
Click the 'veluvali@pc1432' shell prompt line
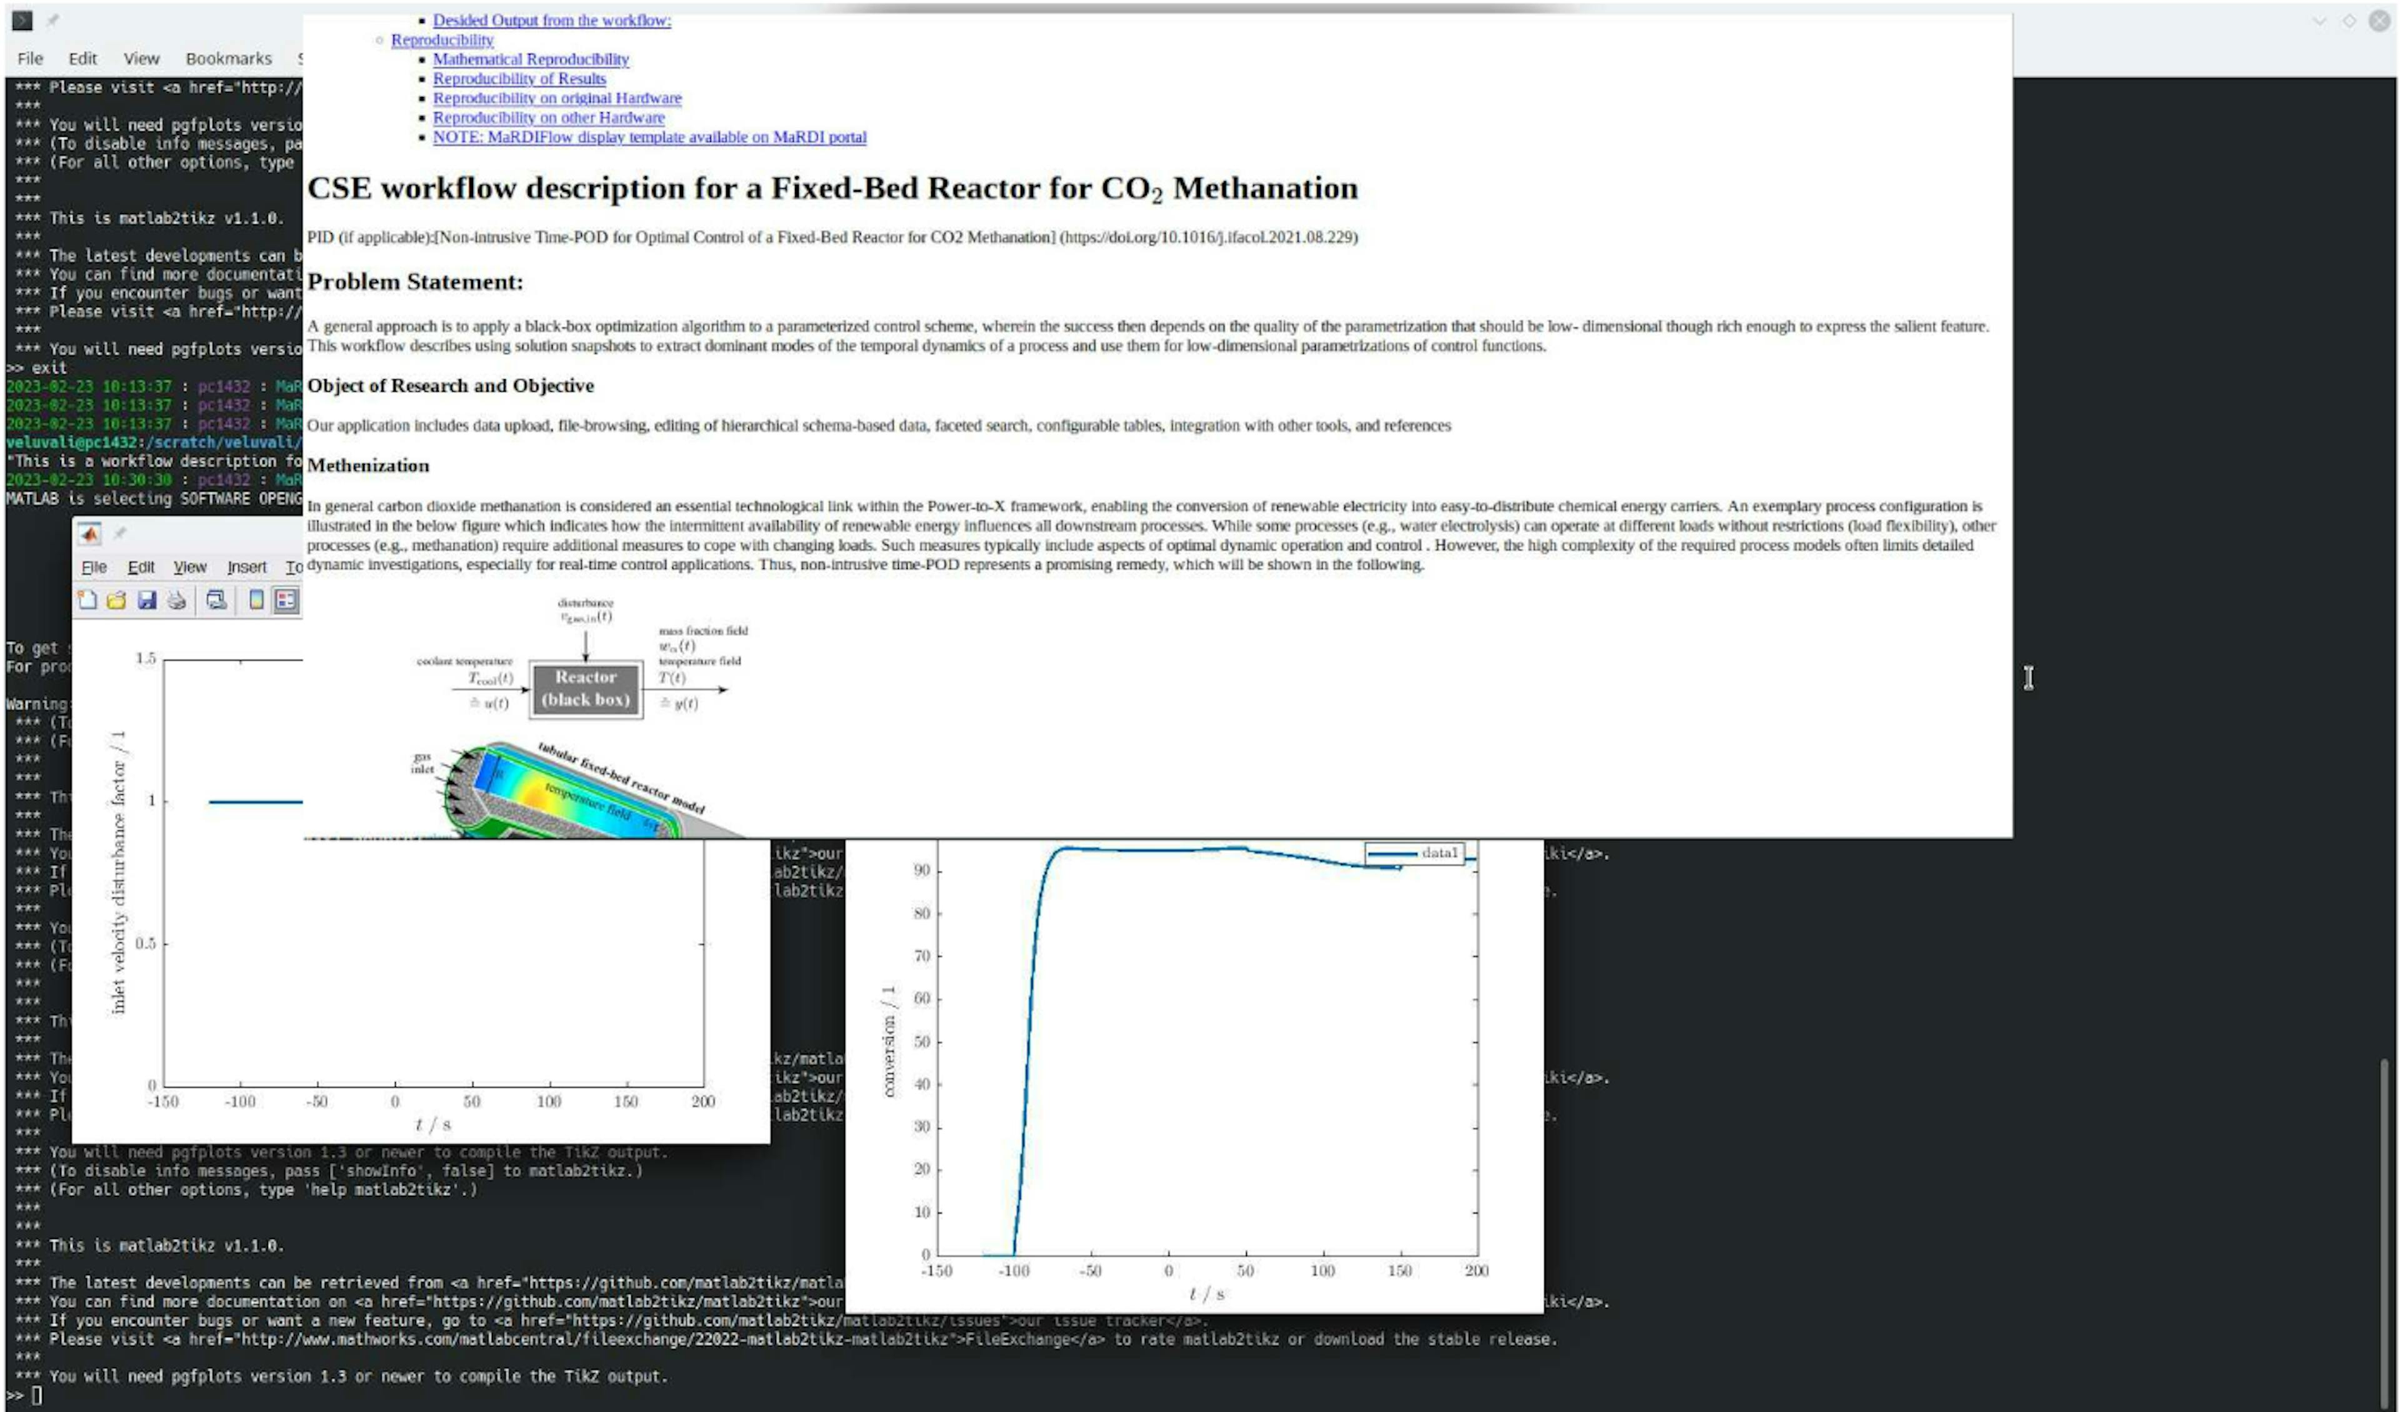154,443
